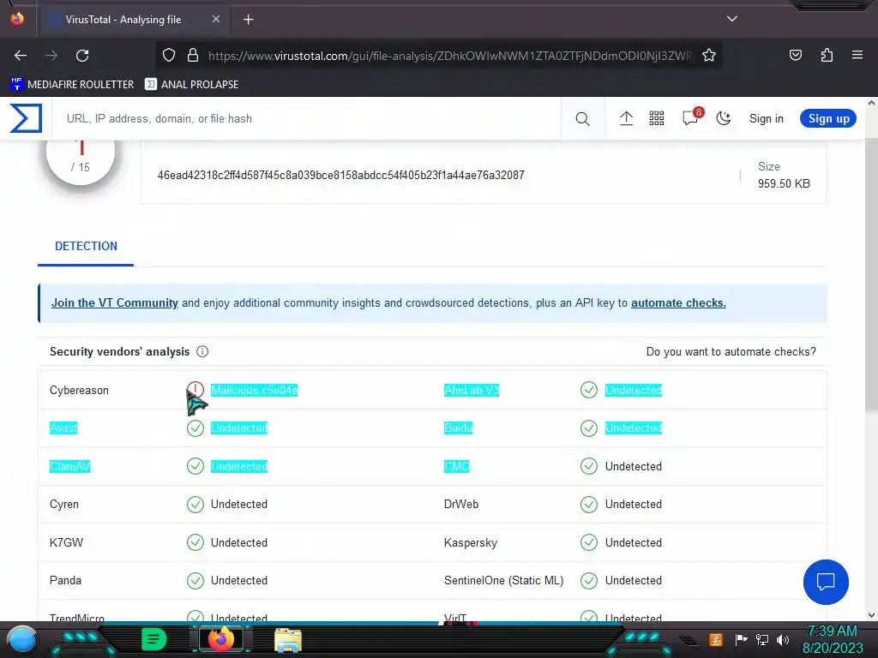
Task: Click Sign in link
Action: click(766, 118)
